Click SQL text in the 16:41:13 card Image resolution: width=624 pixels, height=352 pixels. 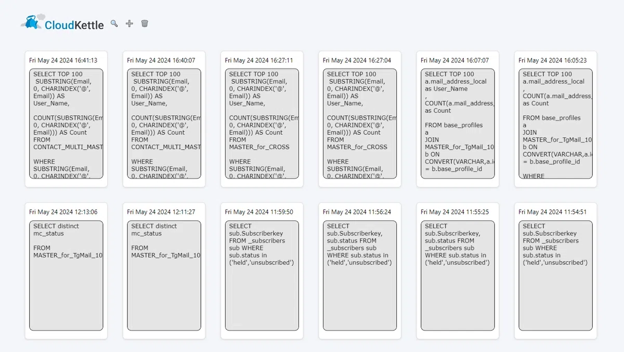coord(66,124)
